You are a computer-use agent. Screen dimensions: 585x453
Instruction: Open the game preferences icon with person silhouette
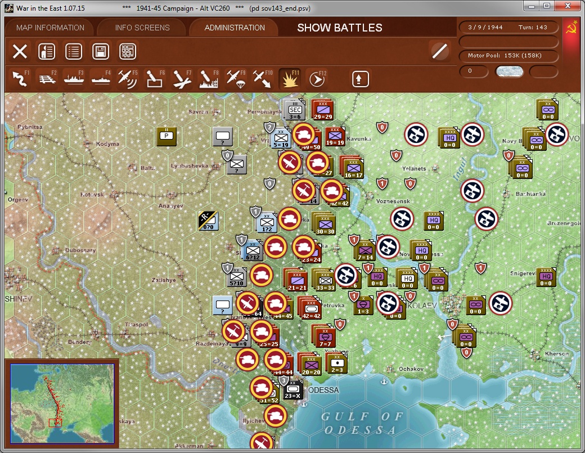click(x=47, y=51)
